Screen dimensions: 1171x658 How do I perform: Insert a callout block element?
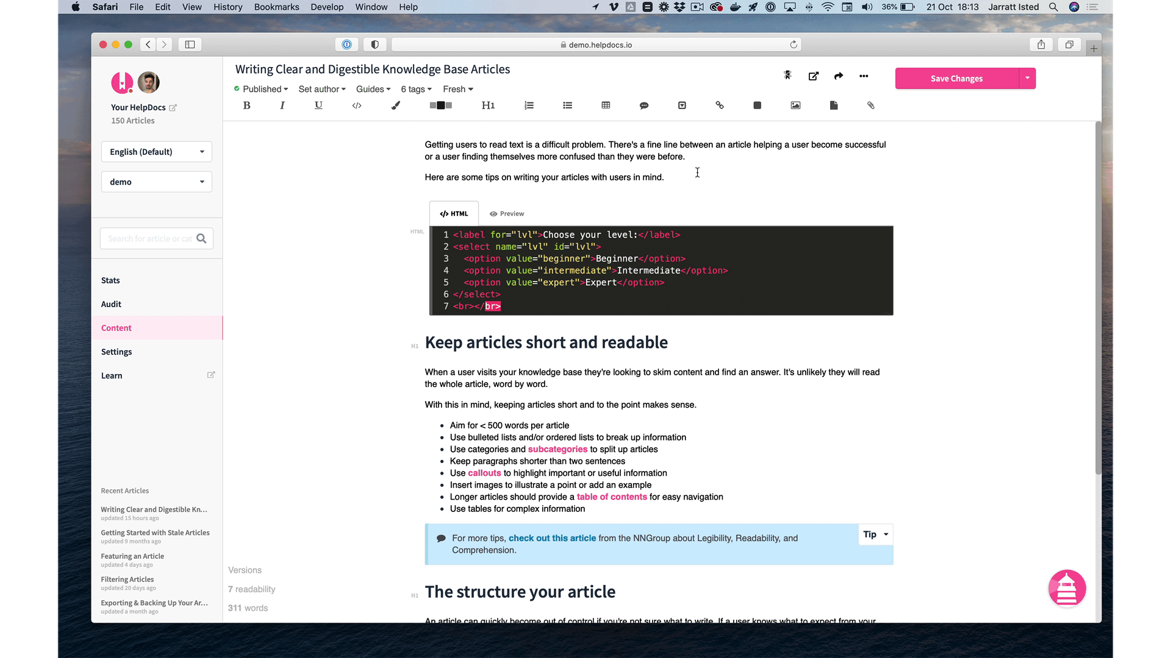[643, 104]
